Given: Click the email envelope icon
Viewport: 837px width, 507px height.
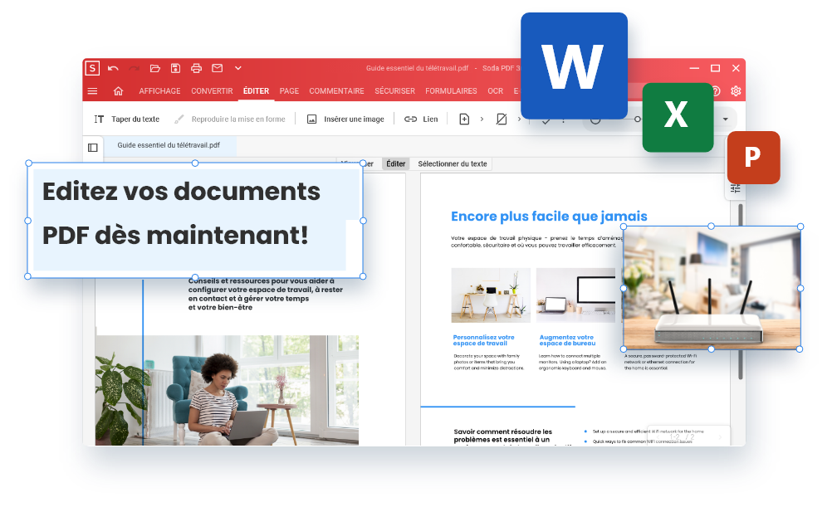Looking at the screenshot, I should click(x=217, y=68).
